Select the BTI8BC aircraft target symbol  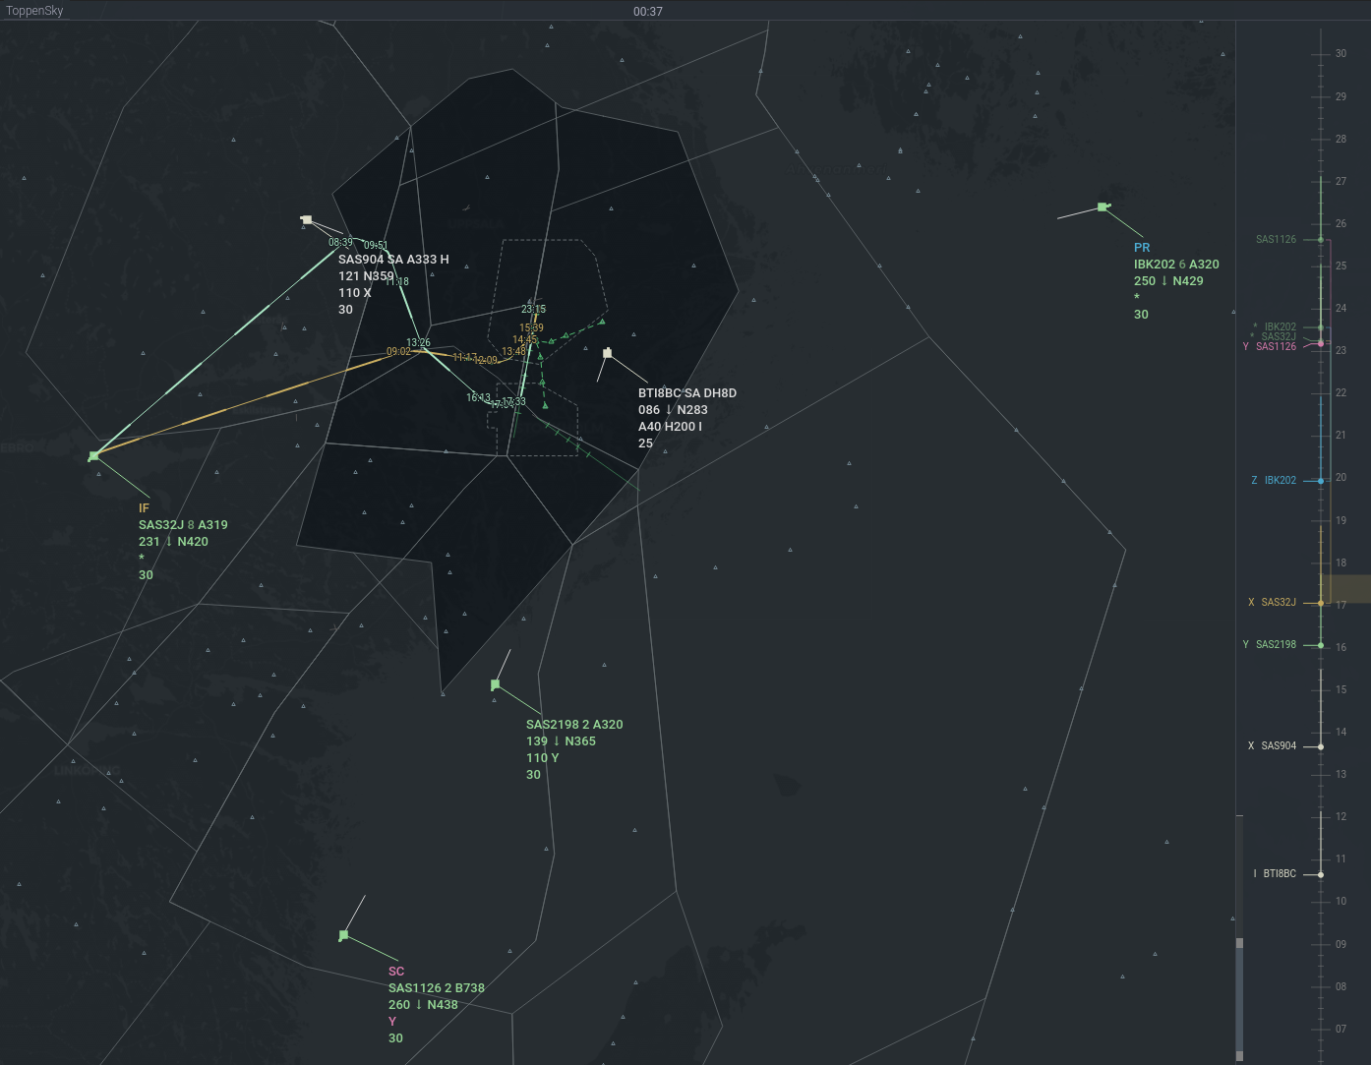pyautogui.click(x=608, y=353)
